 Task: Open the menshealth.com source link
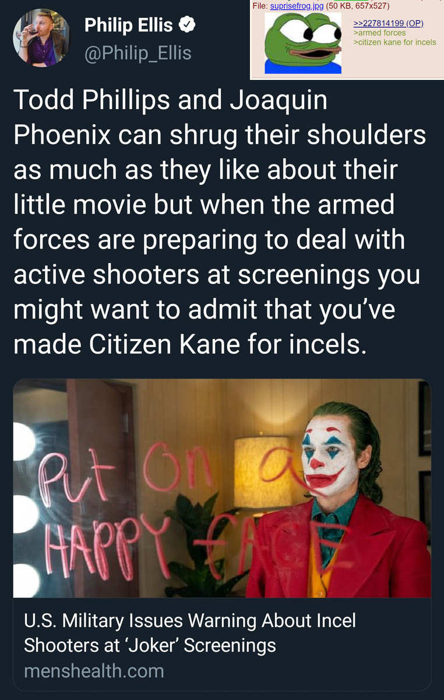pos(94,671)
